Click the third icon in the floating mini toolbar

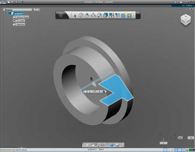[95, 92]
